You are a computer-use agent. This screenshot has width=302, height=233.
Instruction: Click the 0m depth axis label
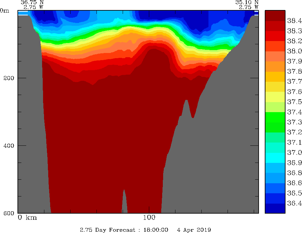click(5, 11)
